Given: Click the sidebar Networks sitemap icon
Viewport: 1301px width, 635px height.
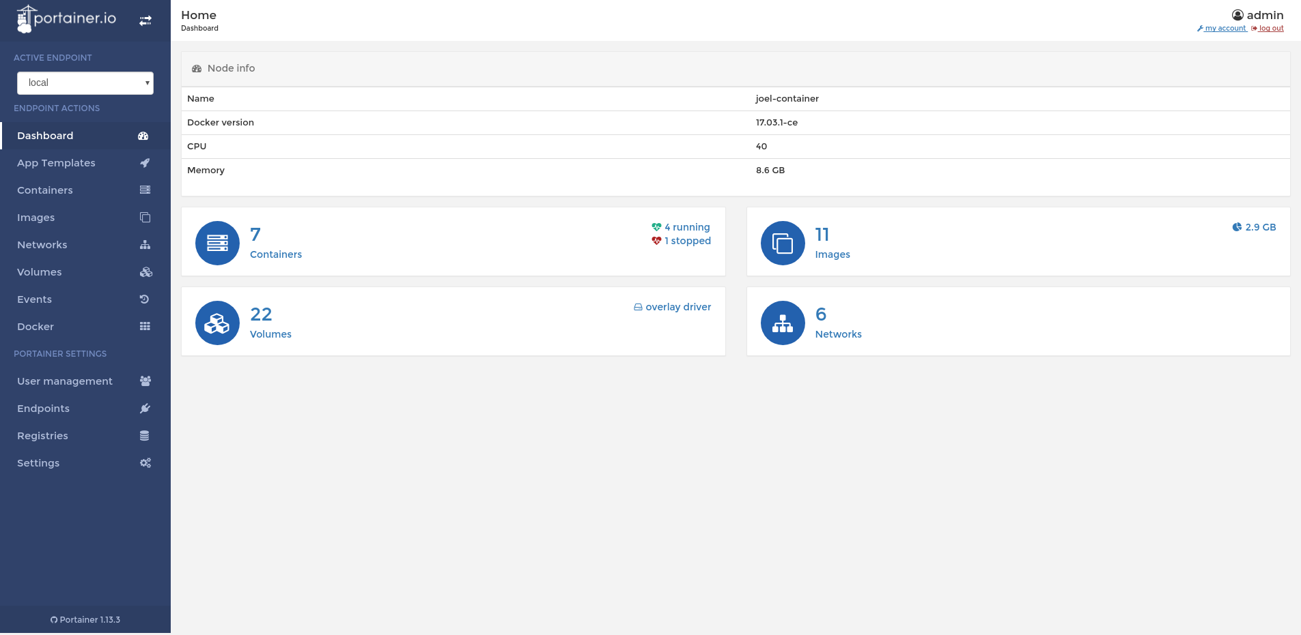Looking at the screenshot, I should click(x=145, y=245).
